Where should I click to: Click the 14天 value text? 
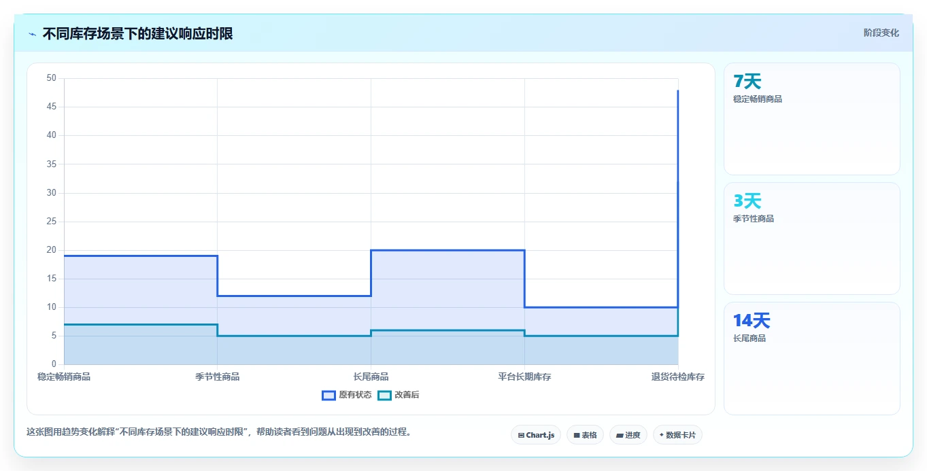click(752, 321)
